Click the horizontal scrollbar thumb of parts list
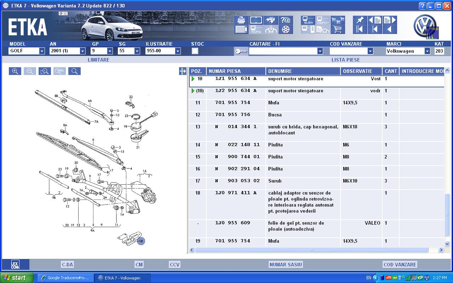 pyautogui.click(x=311, y=250)
